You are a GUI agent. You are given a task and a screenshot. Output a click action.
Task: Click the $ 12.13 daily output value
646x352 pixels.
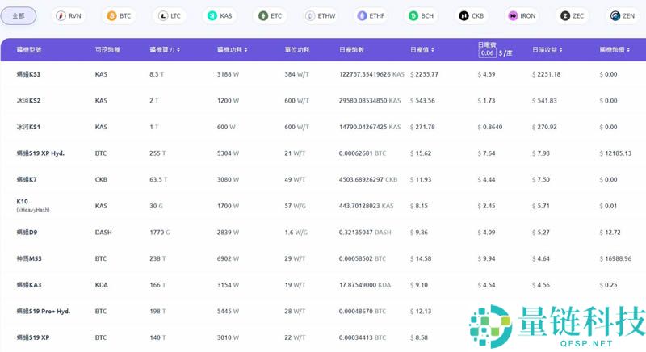tap(421, 312)
